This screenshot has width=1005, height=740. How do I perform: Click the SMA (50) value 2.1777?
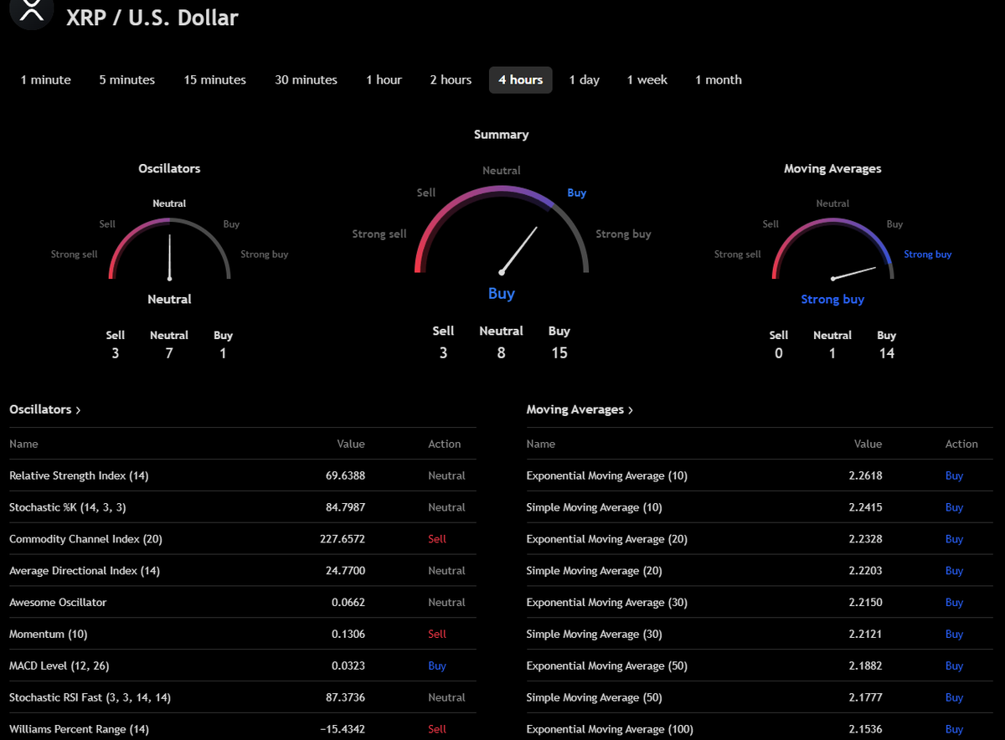[x=865, y=697]
